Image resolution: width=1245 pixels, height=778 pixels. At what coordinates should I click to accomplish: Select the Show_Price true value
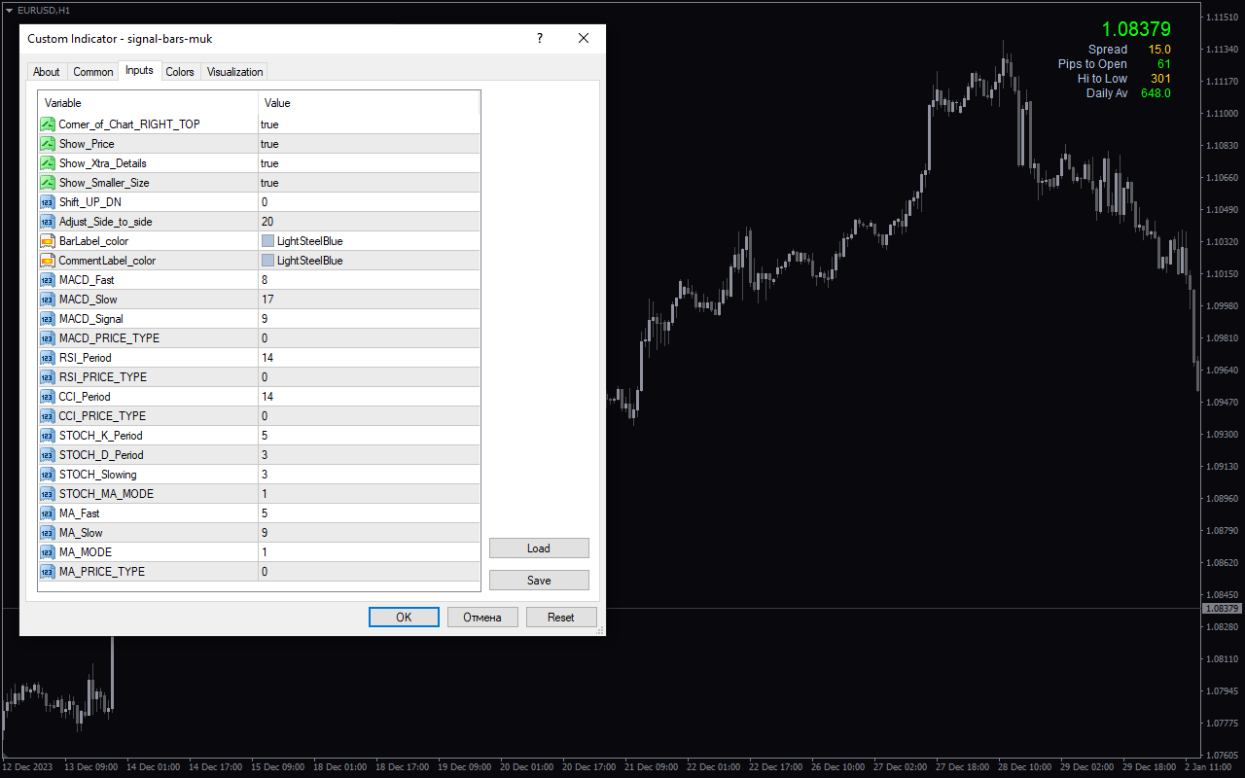point(269,144)
